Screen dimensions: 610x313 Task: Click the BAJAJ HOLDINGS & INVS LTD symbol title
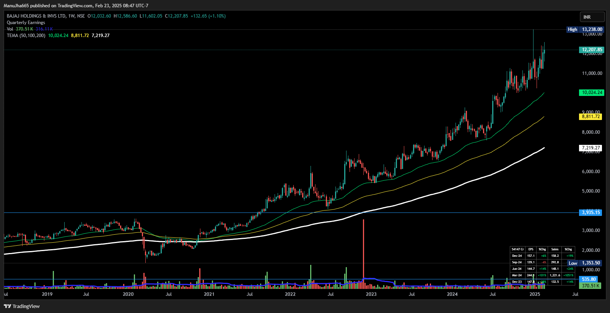(36, 16)
